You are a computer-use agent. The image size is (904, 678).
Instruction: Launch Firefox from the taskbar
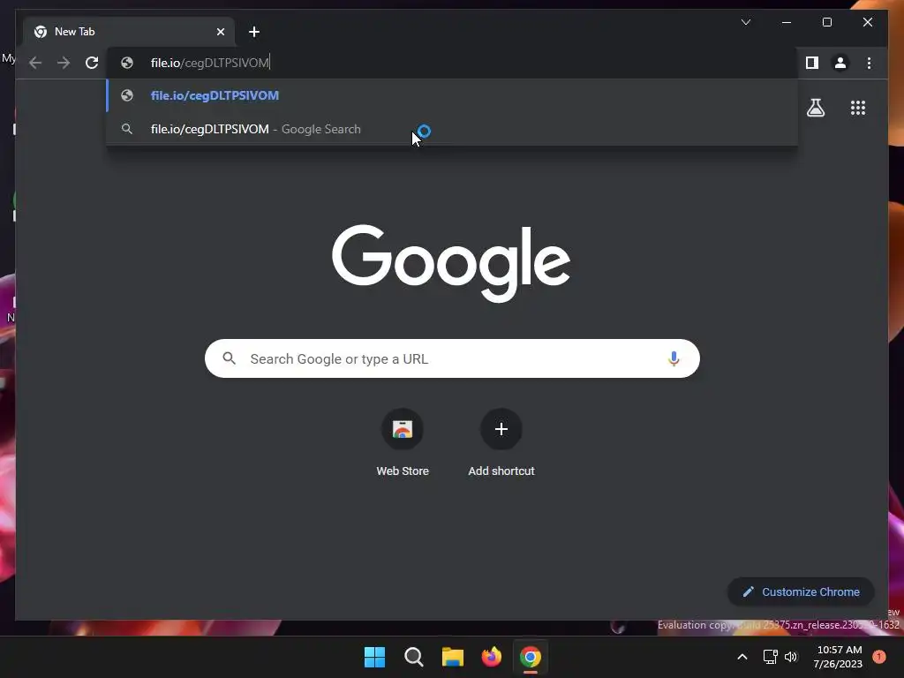tap(491, 657)
